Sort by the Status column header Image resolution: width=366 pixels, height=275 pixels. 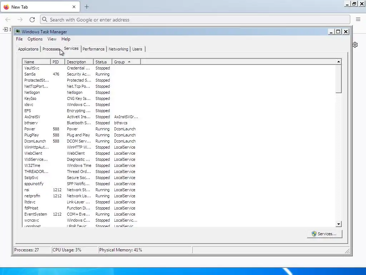(x=103, y=62)
